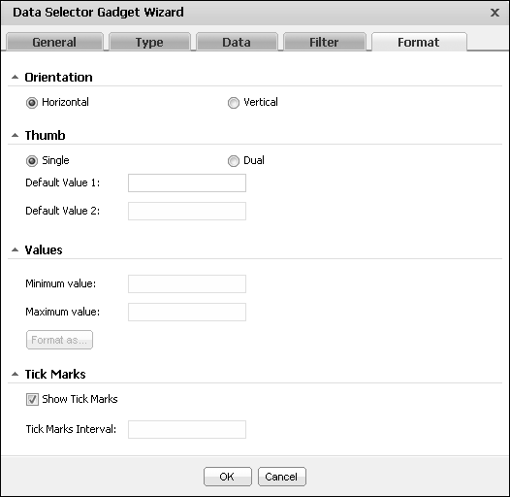Collapse the Values section arrow
Image resolution: width=510 pixels, height=497 pixels.
tap(15, 249)
